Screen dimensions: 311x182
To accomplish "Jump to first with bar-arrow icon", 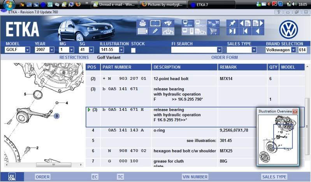I will [245, 31].
